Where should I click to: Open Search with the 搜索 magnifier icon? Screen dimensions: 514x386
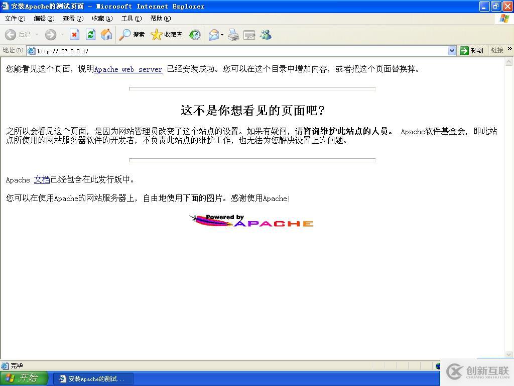pyautogui.click(x=124, y=35)
